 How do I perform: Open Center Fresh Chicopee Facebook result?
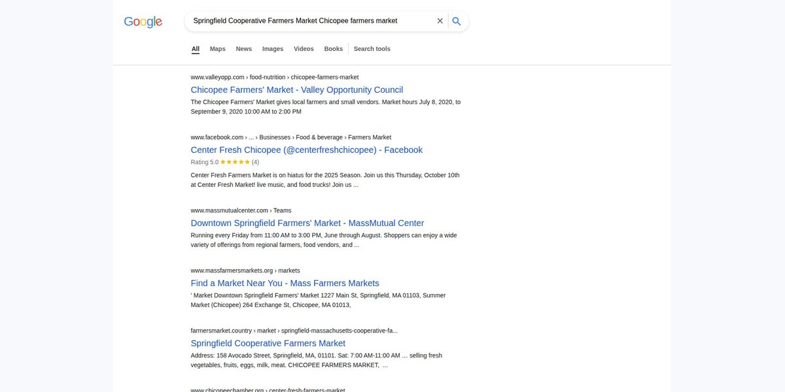coord(307,150)
